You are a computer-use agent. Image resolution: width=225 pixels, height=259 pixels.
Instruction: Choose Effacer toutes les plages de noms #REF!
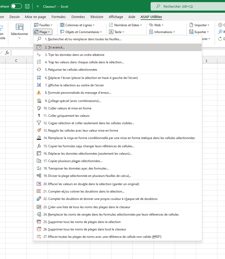(118, 236)
